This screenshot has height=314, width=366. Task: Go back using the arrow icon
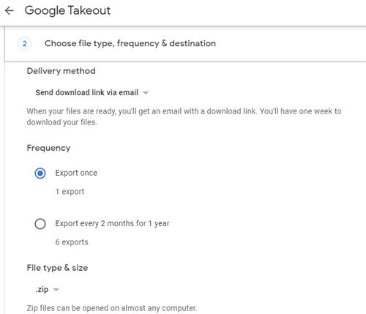click(10, 11)
